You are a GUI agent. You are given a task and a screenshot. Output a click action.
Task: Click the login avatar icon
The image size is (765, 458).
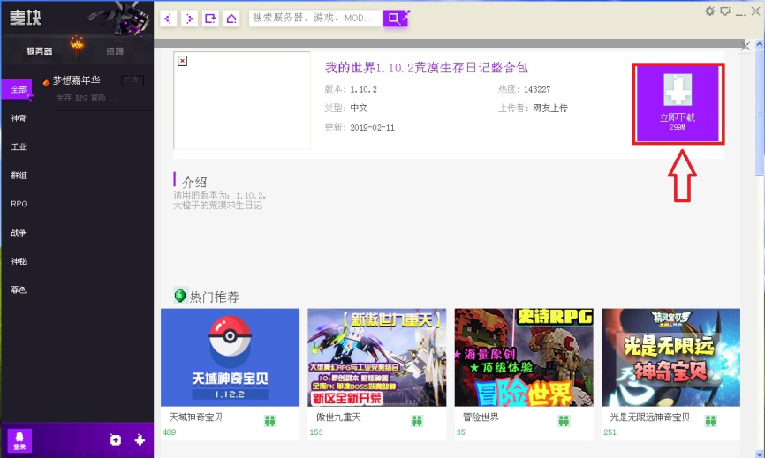click(19, 441)
